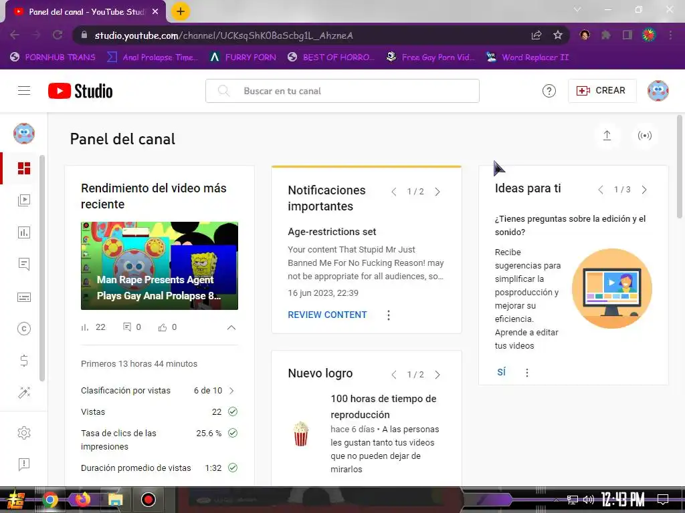The height and width of the screenshot is (513, 685).
Task: Open options menu beside REVIEW CONTENT
Action: tap(389, 315)
